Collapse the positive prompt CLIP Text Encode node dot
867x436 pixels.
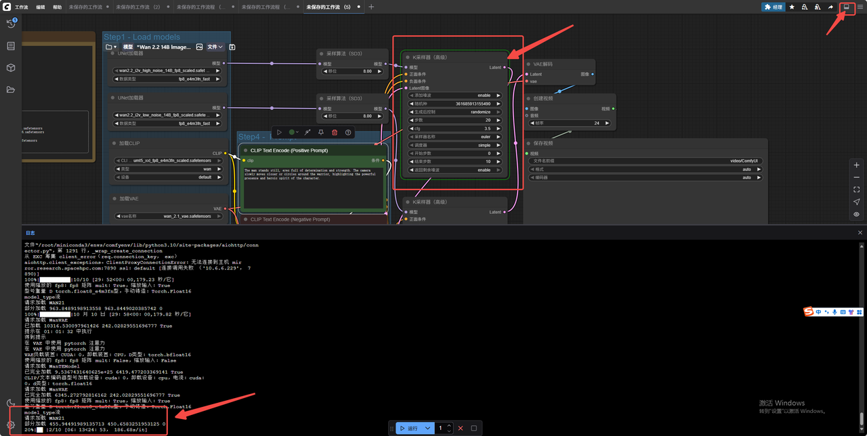(x=245, y=150)
